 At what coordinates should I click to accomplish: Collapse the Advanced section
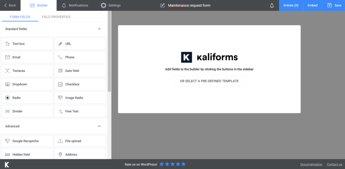coord(99,126)
